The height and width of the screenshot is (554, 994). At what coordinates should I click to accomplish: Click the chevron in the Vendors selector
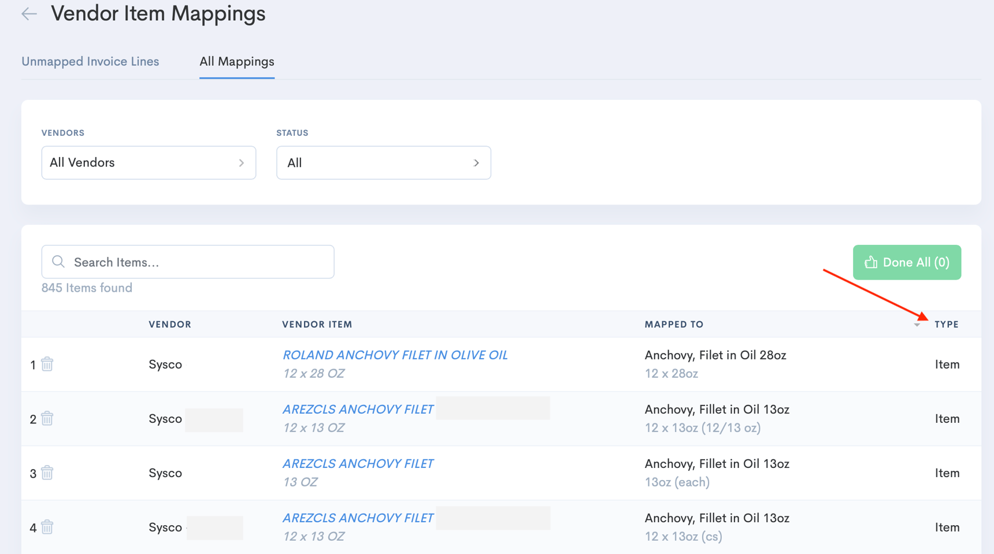(x=242, y=163)
